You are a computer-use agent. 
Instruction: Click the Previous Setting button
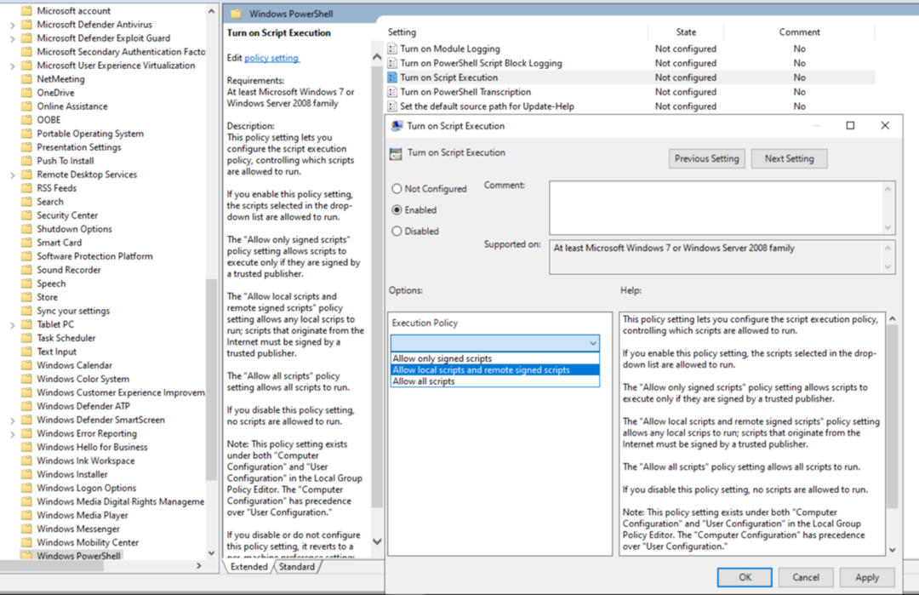point(706,158)
